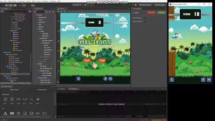Pick the Canvas UI node (triangle icon)
Screen dimensions: 215x121
tap(5, 113)
